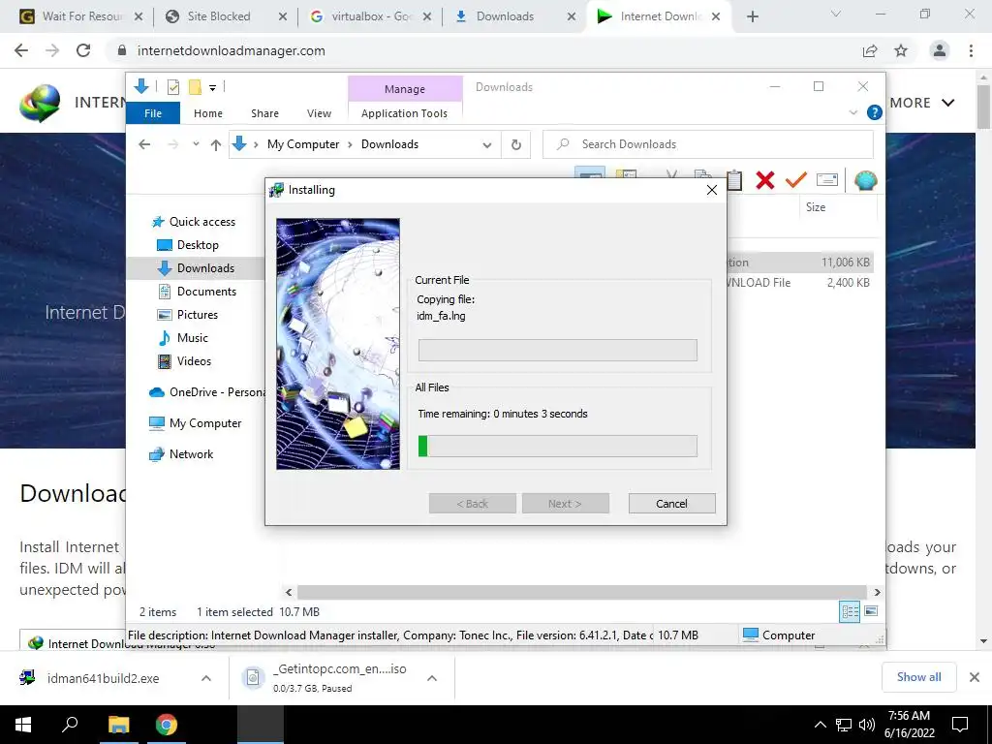This screenshot has height=744, width=992.
Task: Open the recent locations dropdown arrow in Explorer
Action: click(196, 144)
